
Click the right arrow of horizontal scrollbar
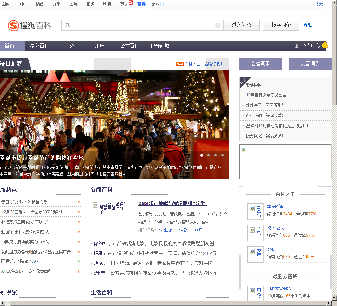[329, 303]
